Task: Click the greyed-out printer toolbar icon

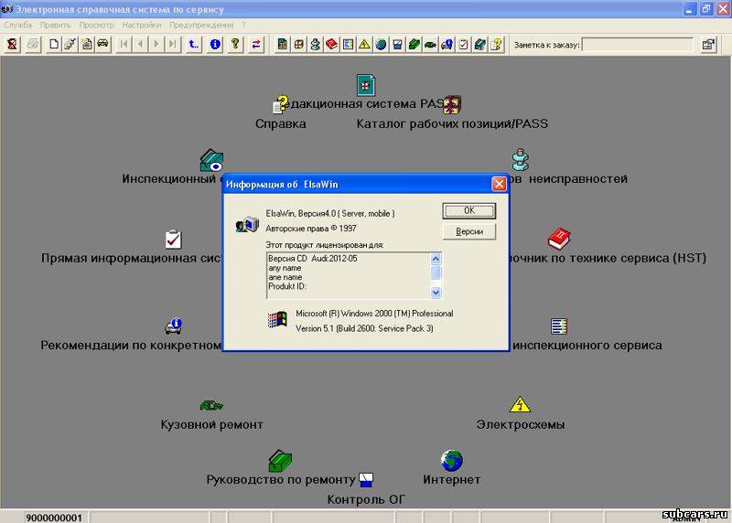Action: 33,44
